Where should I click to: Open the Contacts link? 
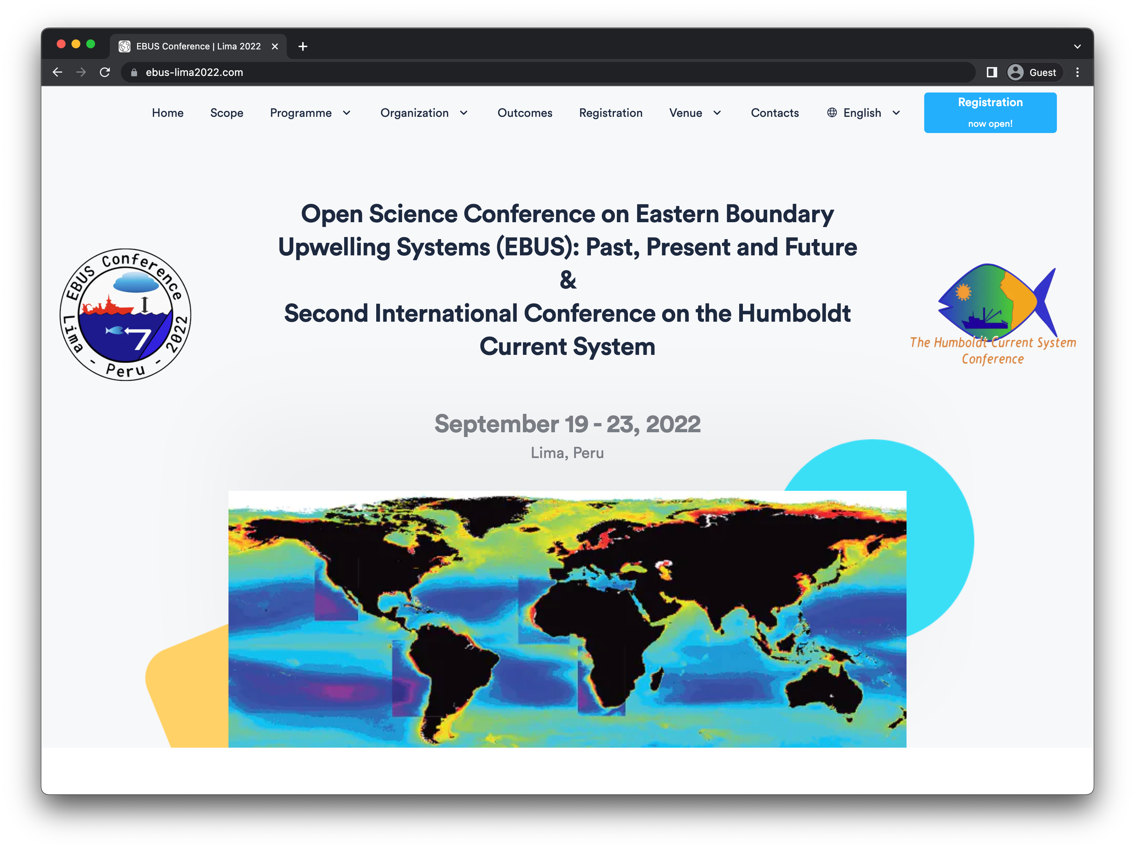[x=774, y=113]
